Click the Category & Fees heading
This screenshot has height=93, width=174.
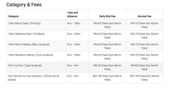[24, 5]
